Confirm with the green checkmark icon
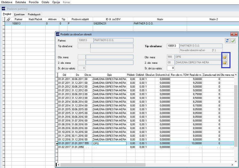 point(233,41)
